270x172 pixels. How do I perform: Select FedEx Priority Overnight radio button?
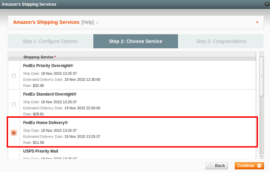[14, 76]
